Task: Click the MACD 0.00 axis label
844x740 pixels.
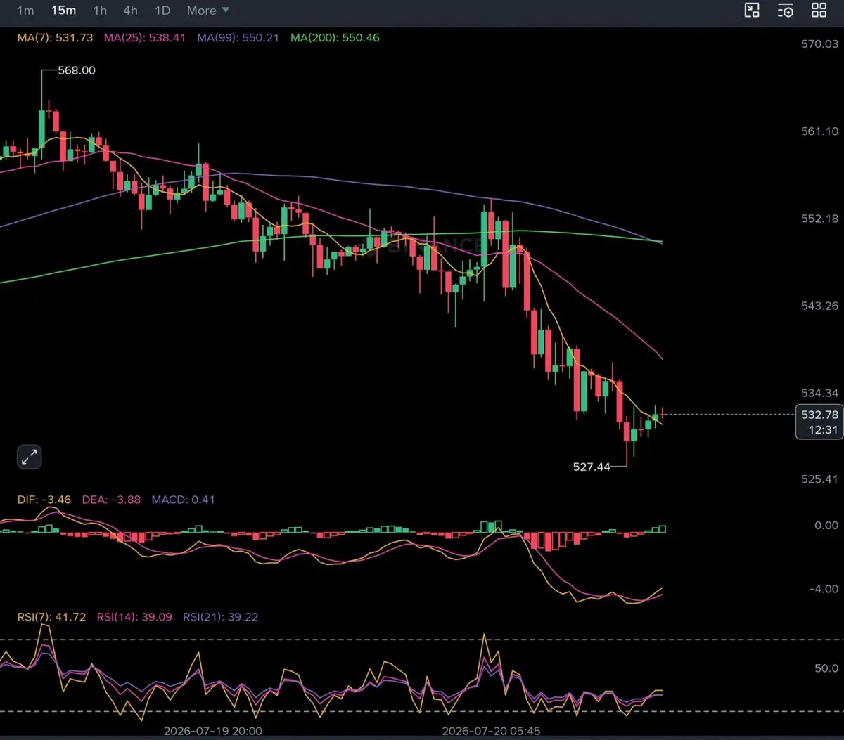Action: pos(826,525)
